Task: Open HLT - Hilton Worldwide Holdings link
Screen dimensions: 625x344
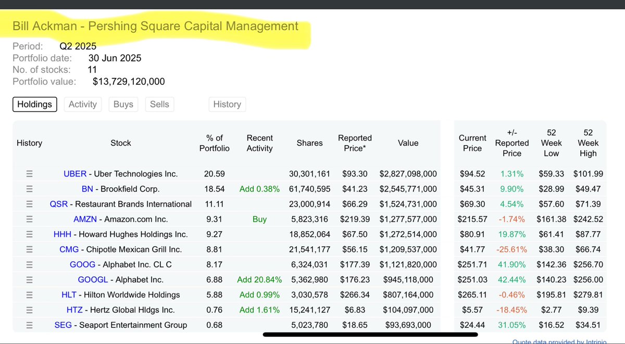Action: tap(121, 295)
